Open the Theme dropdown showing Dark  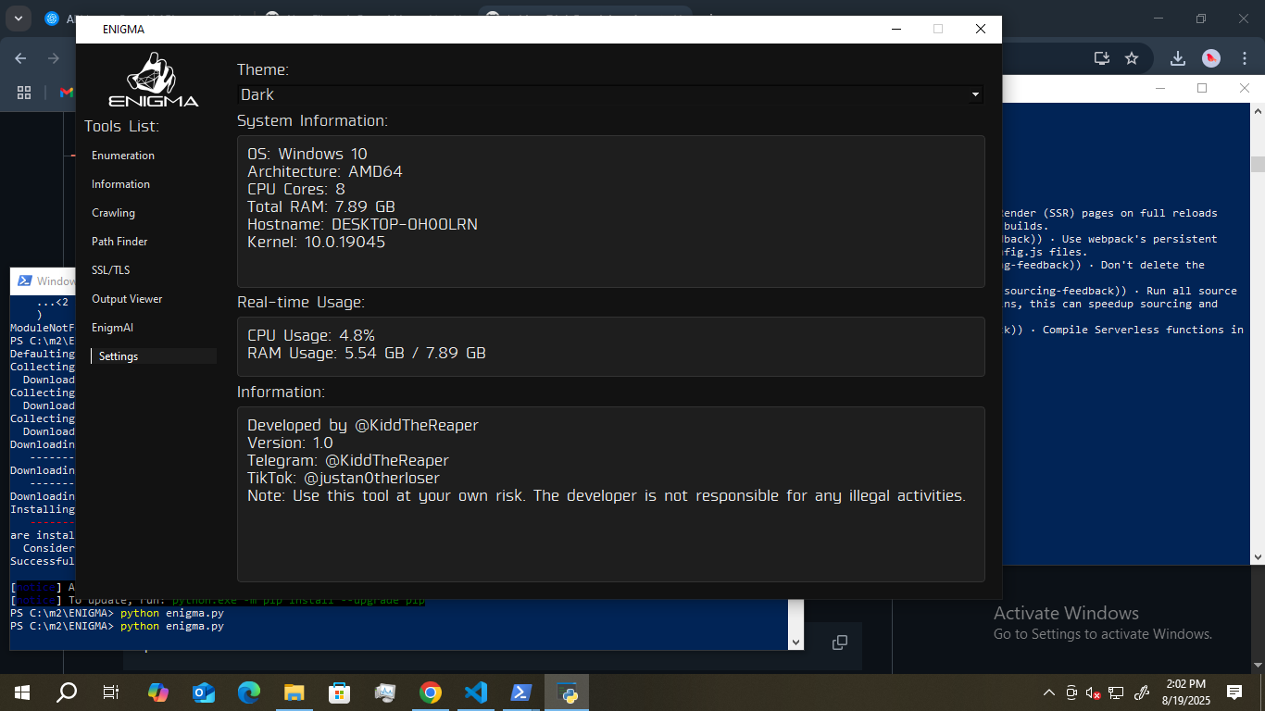click(610, 94)
